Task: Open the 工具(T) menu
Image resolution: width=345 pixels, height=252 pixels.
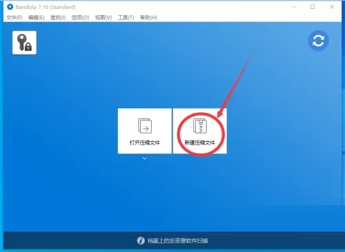Action: (126, 18)
